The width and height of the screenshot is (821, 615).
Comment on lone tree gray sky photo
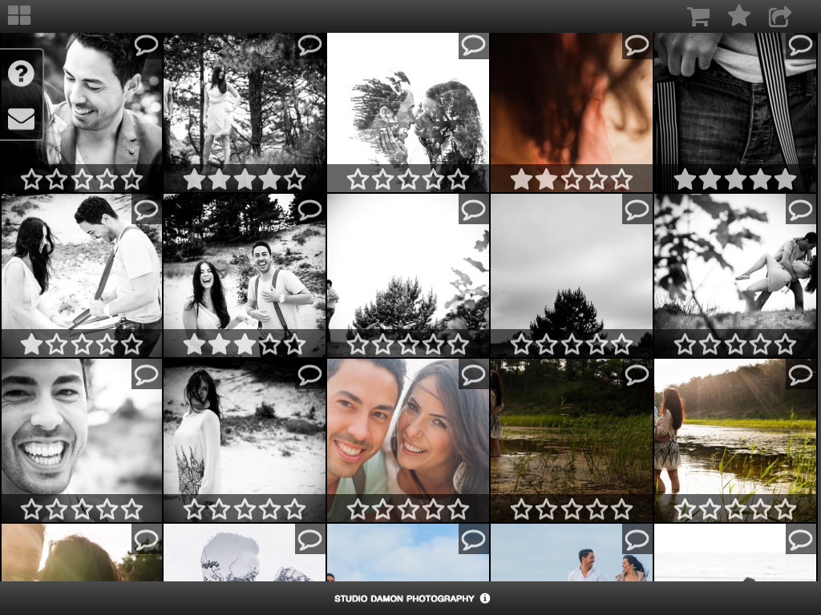637,210
